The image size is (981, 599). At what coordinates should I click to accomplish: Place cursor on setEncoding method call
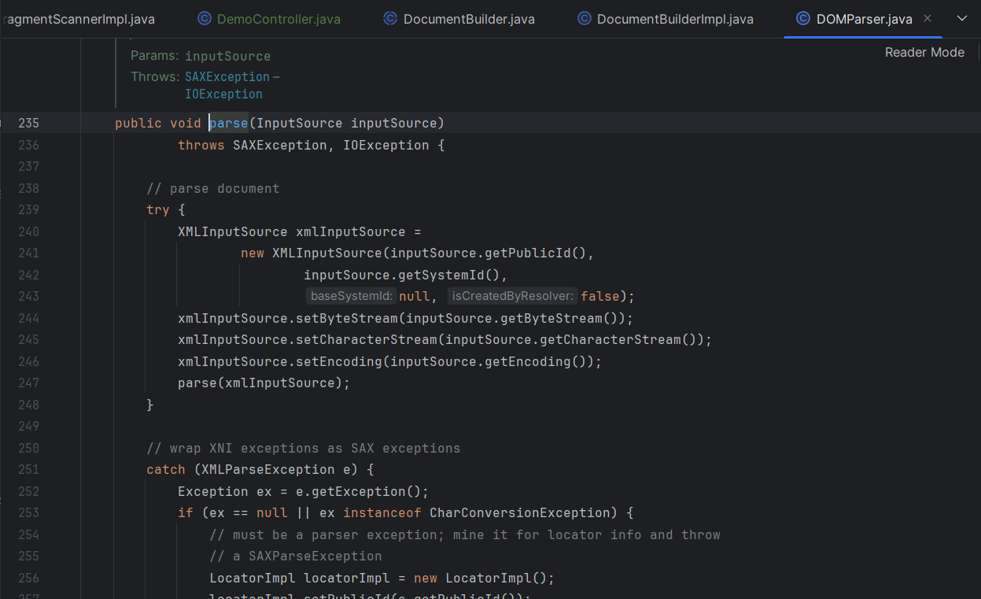[339, 362]
